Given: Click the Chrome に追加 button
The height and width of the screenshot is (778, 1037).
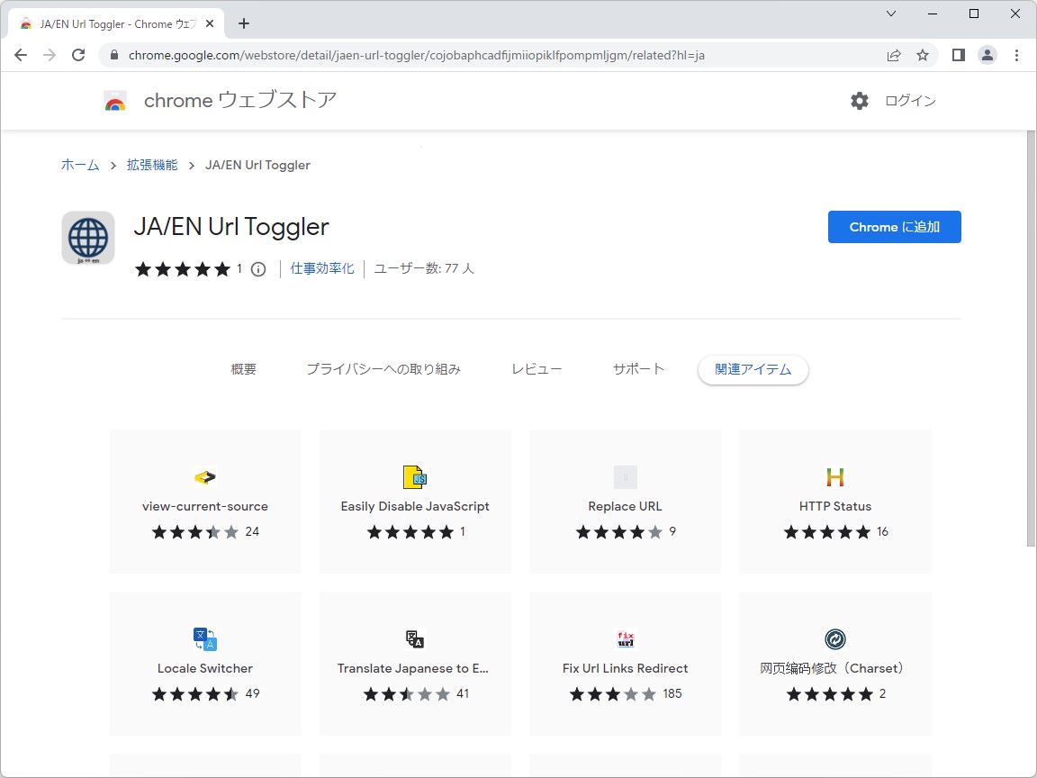Looking at the screenshot, I should (894, 227).
